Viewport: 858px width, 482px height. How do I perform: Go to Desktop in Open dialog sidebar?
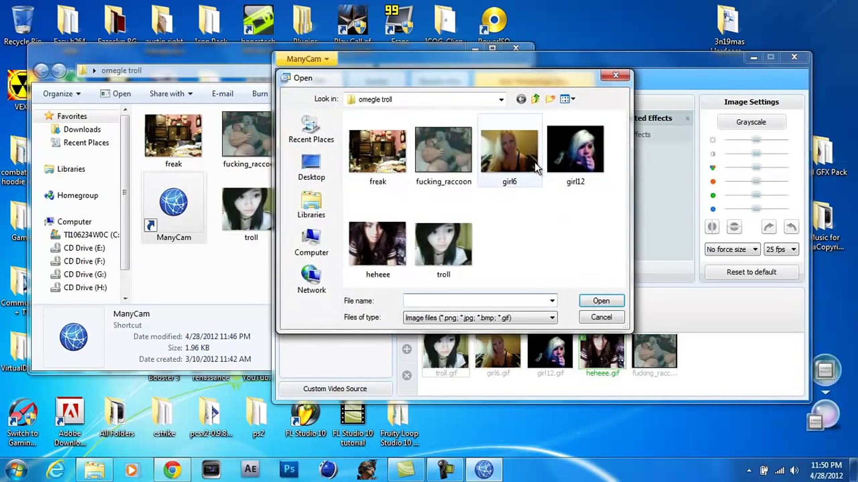(311, 167)
